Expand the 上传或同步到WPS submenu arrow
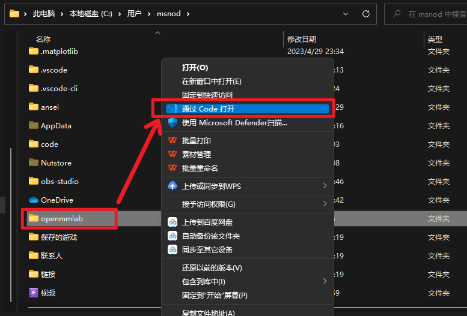Screen dimensions: 467x316 pos(325,186)
